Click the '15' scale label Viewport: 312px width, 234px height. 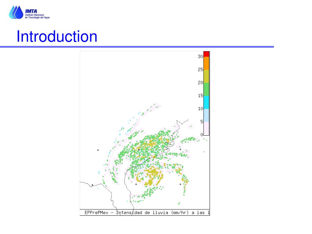click(x=200, y=96)
